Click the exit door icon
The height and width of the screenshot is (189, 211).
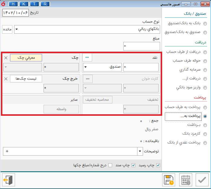click(x=8, y=180)
